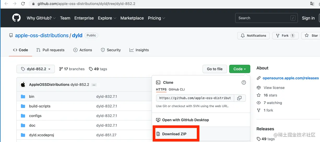Viewport: 320px width, 142px height.
Task: Open the dyld.xcodeproj folder
Action: click(42, 135)
